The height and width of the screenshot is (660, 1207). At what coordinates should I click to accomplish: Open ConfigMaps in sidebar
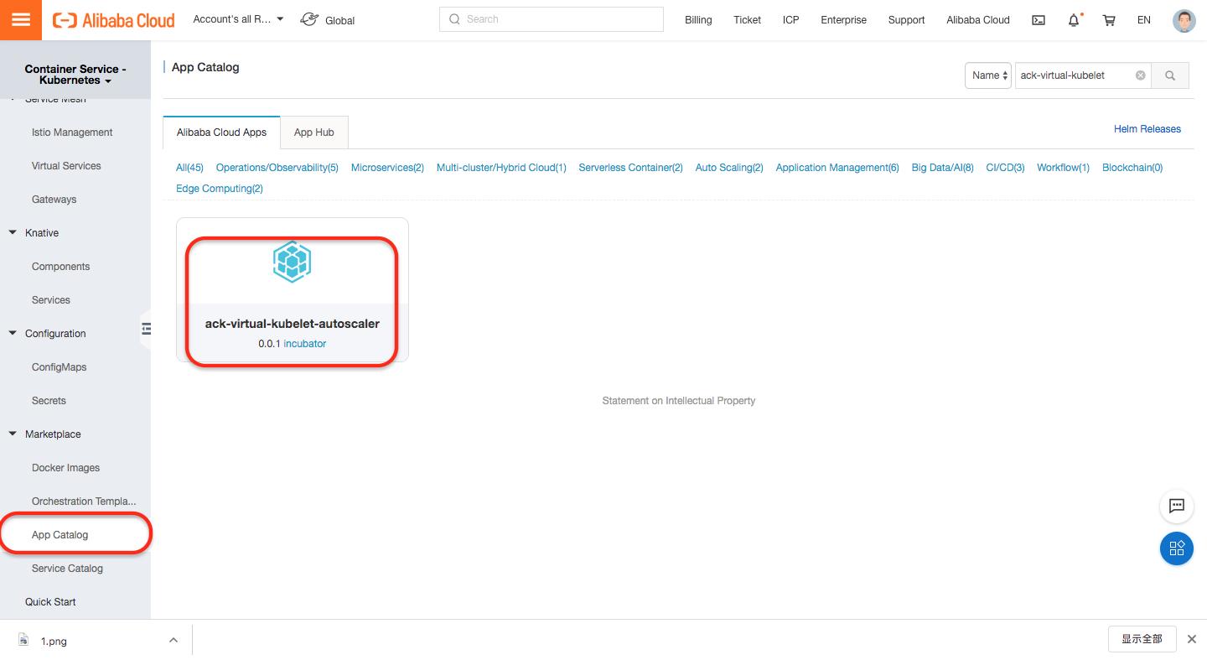click(x=60, y=367)
